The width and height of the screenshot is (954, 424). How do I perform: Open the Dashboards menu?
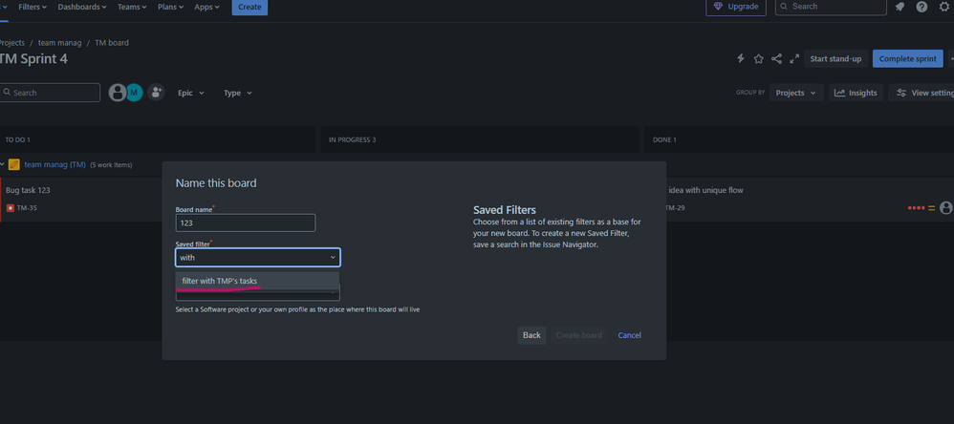pos(82,7)
